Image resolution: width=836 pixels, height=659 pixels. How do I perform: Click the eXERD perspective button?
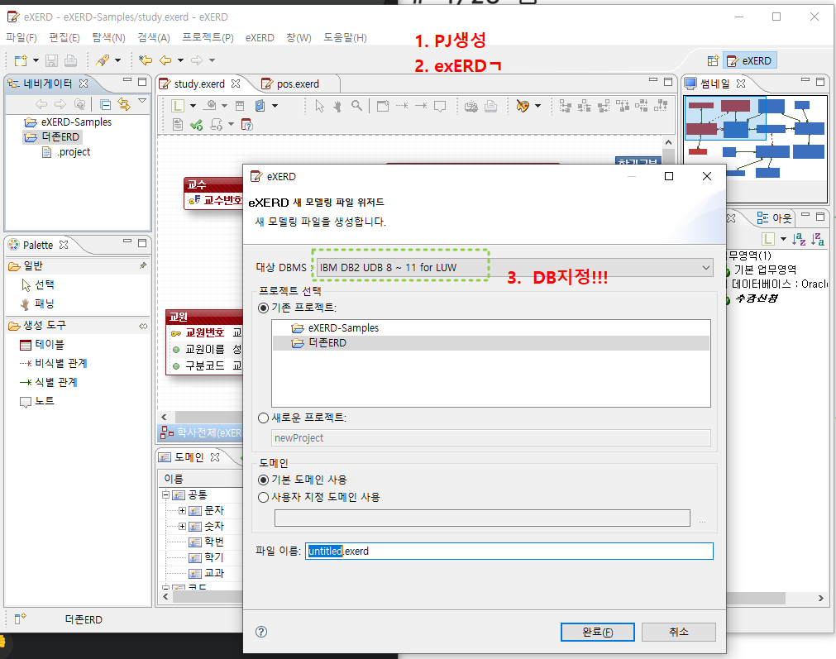pos(750,61)
